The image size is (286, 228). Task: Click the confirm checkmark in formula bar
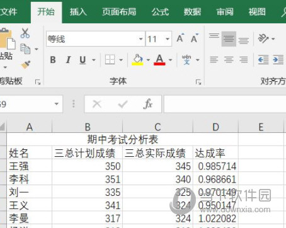click(x=123, y=104)
